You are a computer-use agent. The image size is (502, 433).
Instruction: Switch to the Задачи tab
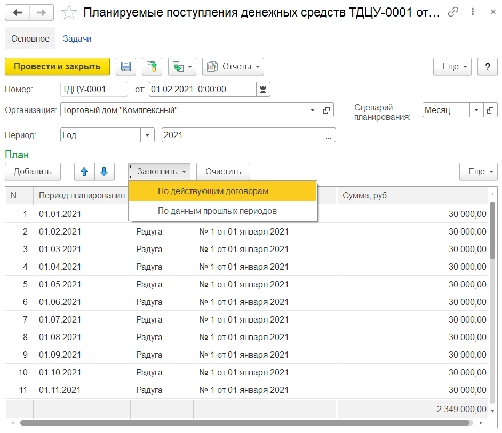[77, 38]
